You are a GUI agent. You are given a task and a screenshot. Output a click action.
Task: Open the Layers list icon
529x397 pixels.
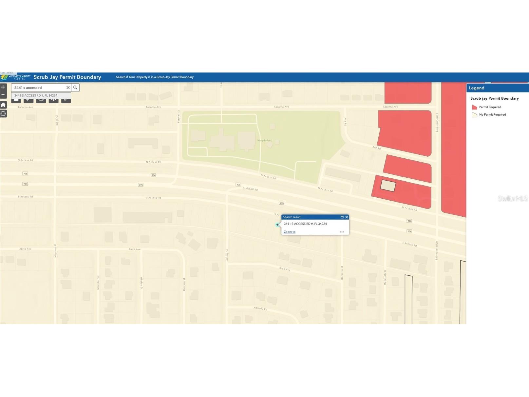53,100
